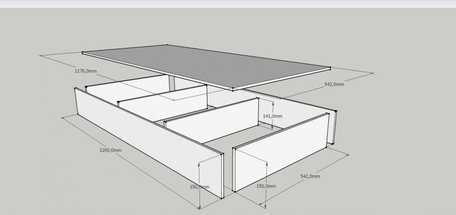The height and width of the screenshot is (215, 456).
Task: Select the 1200,0mm dimension label
Action: (111, 151)
